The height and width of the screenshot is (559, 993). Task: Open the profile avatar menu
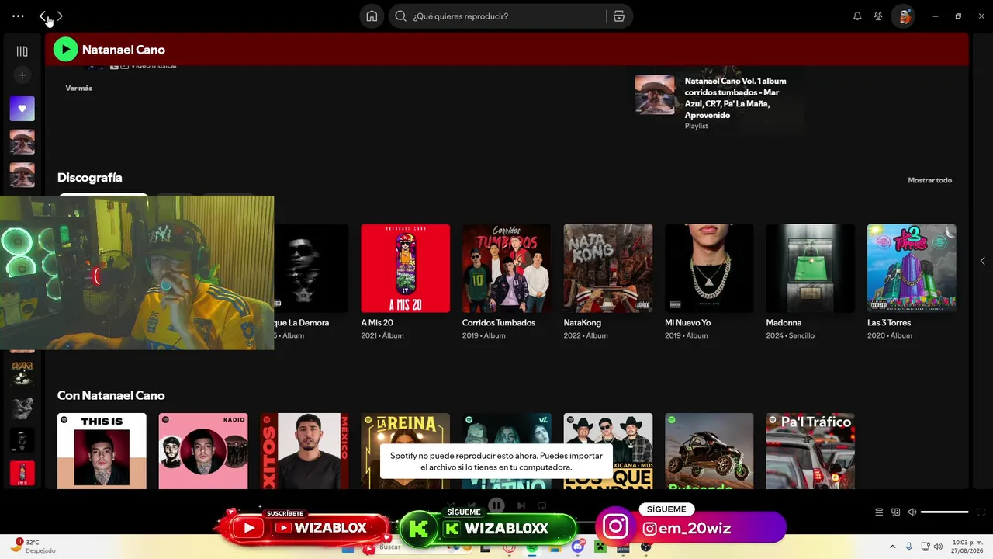[903, 16]
